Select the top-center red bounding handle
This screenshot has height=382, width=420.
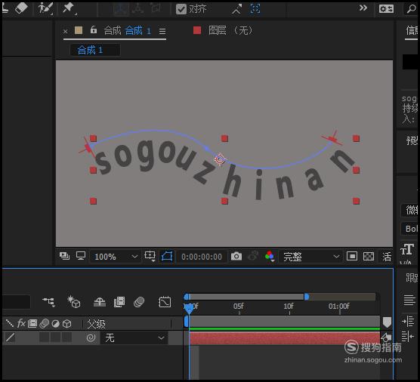point(224,138)
